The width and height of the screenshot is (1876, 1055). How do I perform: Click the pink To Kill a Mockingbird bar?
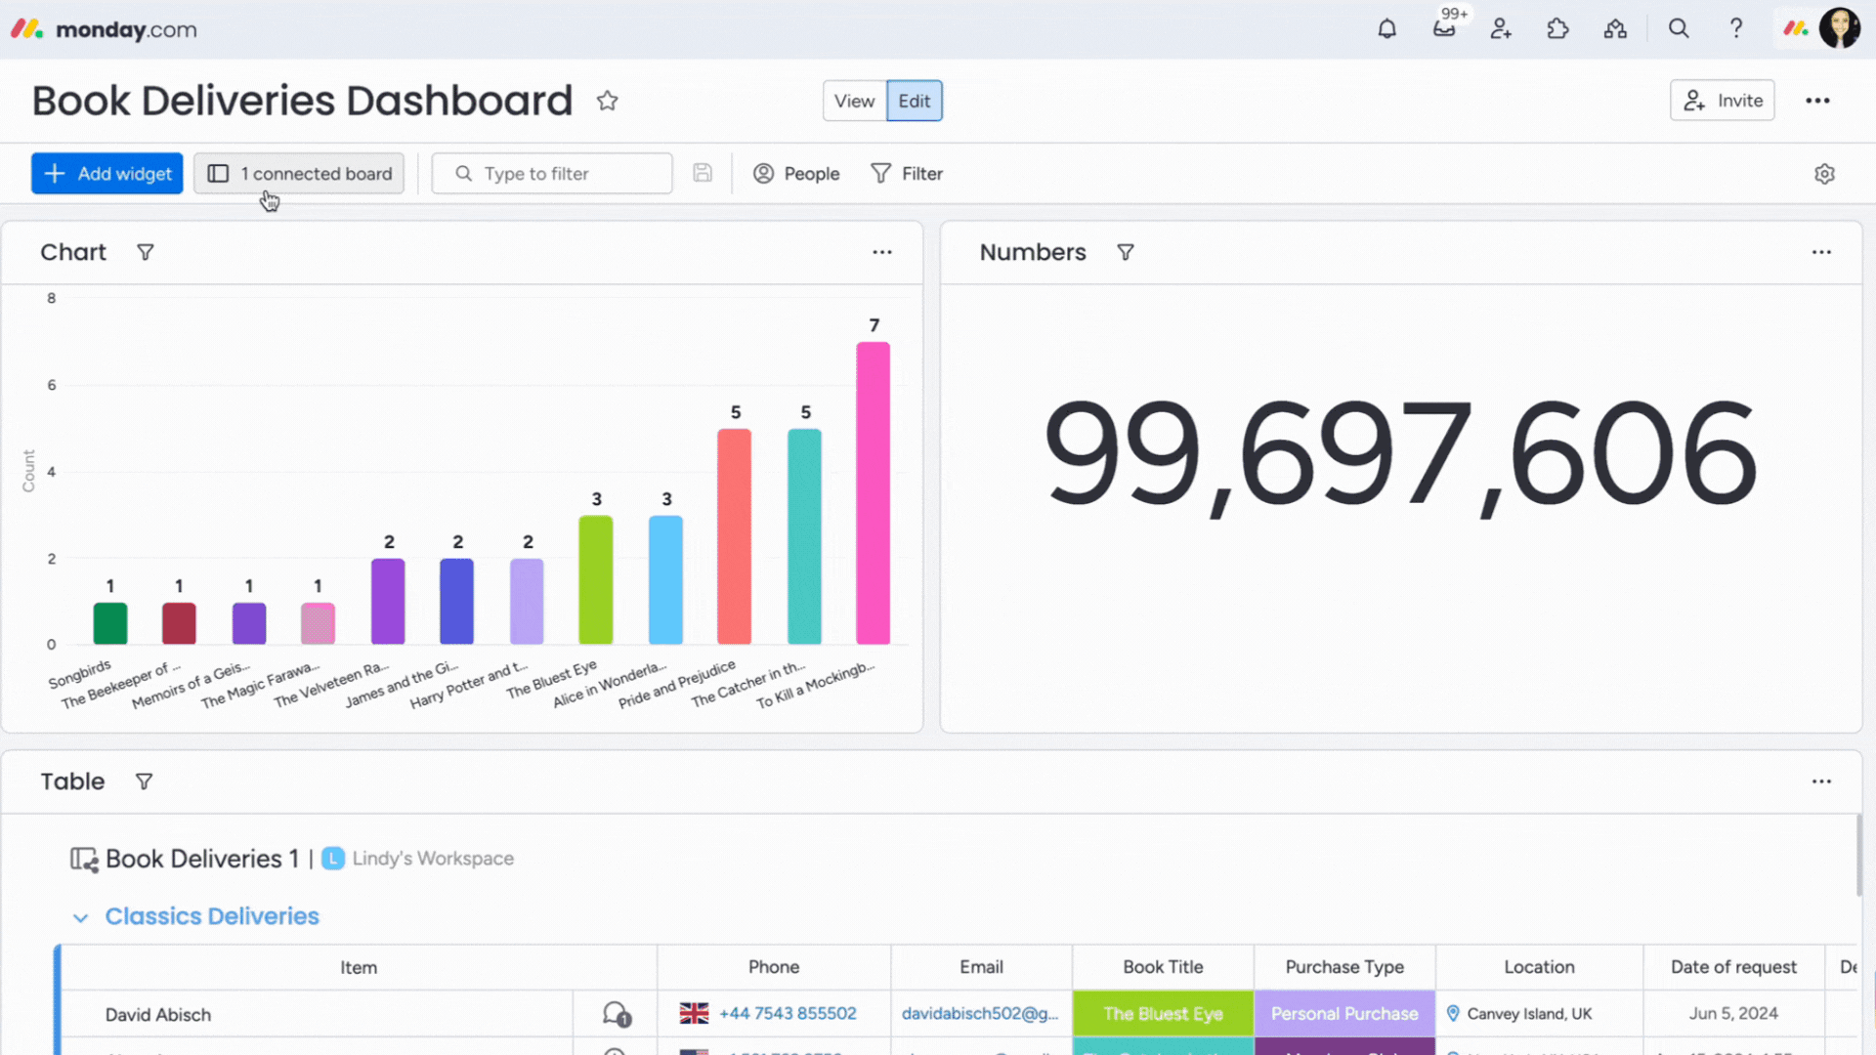(874, 493)
